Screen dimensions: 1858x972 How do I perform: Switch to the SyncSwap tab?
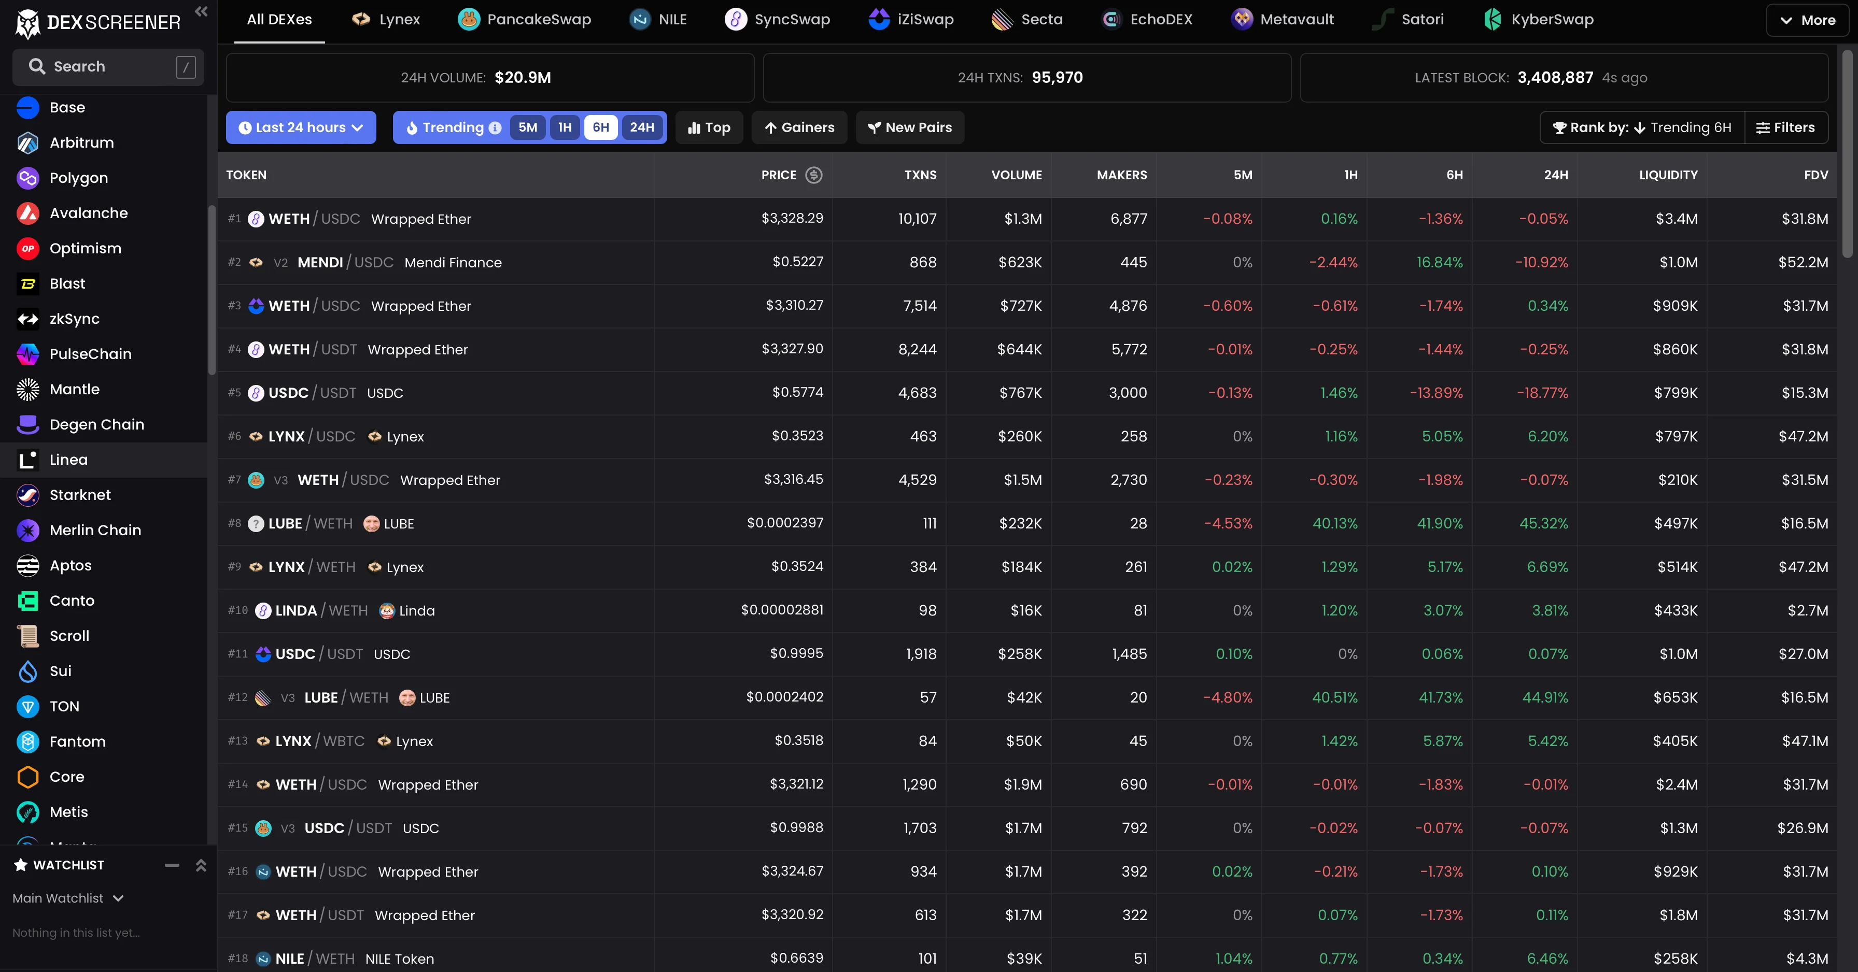778,20
